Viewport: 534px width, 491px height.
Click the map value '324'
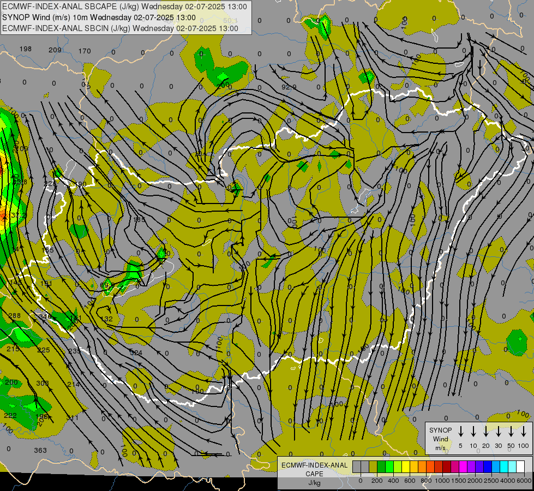pos(136,352)
